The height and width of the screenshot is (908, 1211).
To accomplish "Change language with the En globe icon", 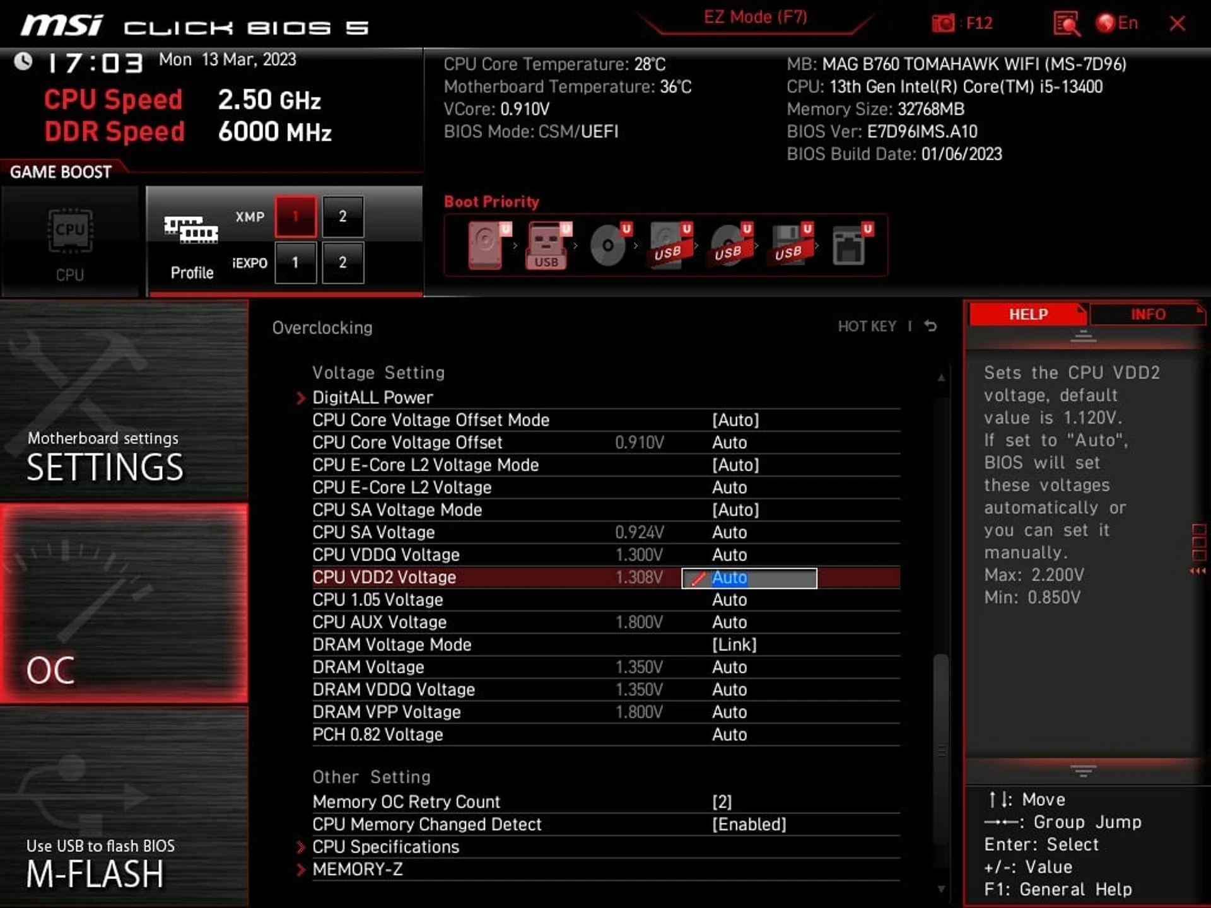I will [1117, 23].
